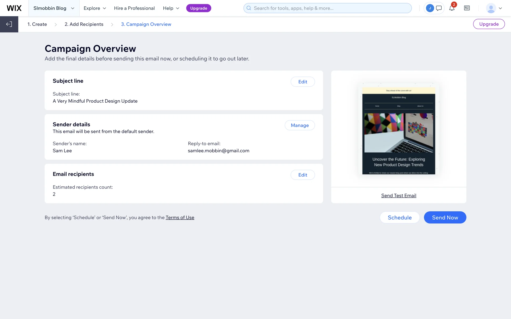Open the notifications bell
511x319 pixels.
(452, 8)
